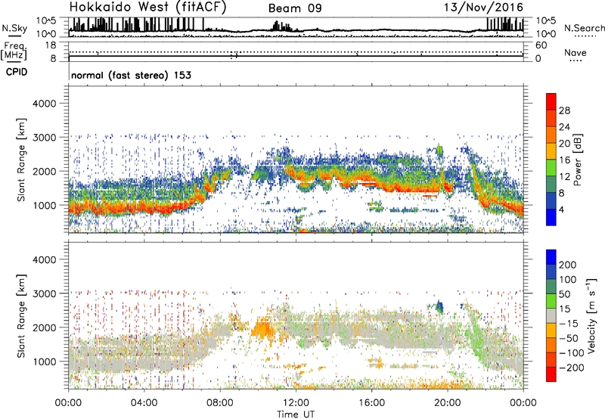The image size is (605, 419).
Task: Click the '4000' tick on the power panel
Action: (44, 104)
